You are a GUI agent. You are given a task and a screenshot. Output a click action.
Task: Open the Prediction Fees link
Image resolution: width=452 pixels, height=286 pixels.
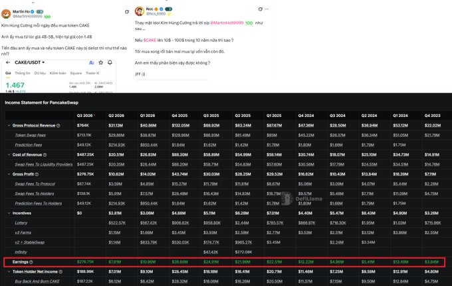(x=28, y=145)
